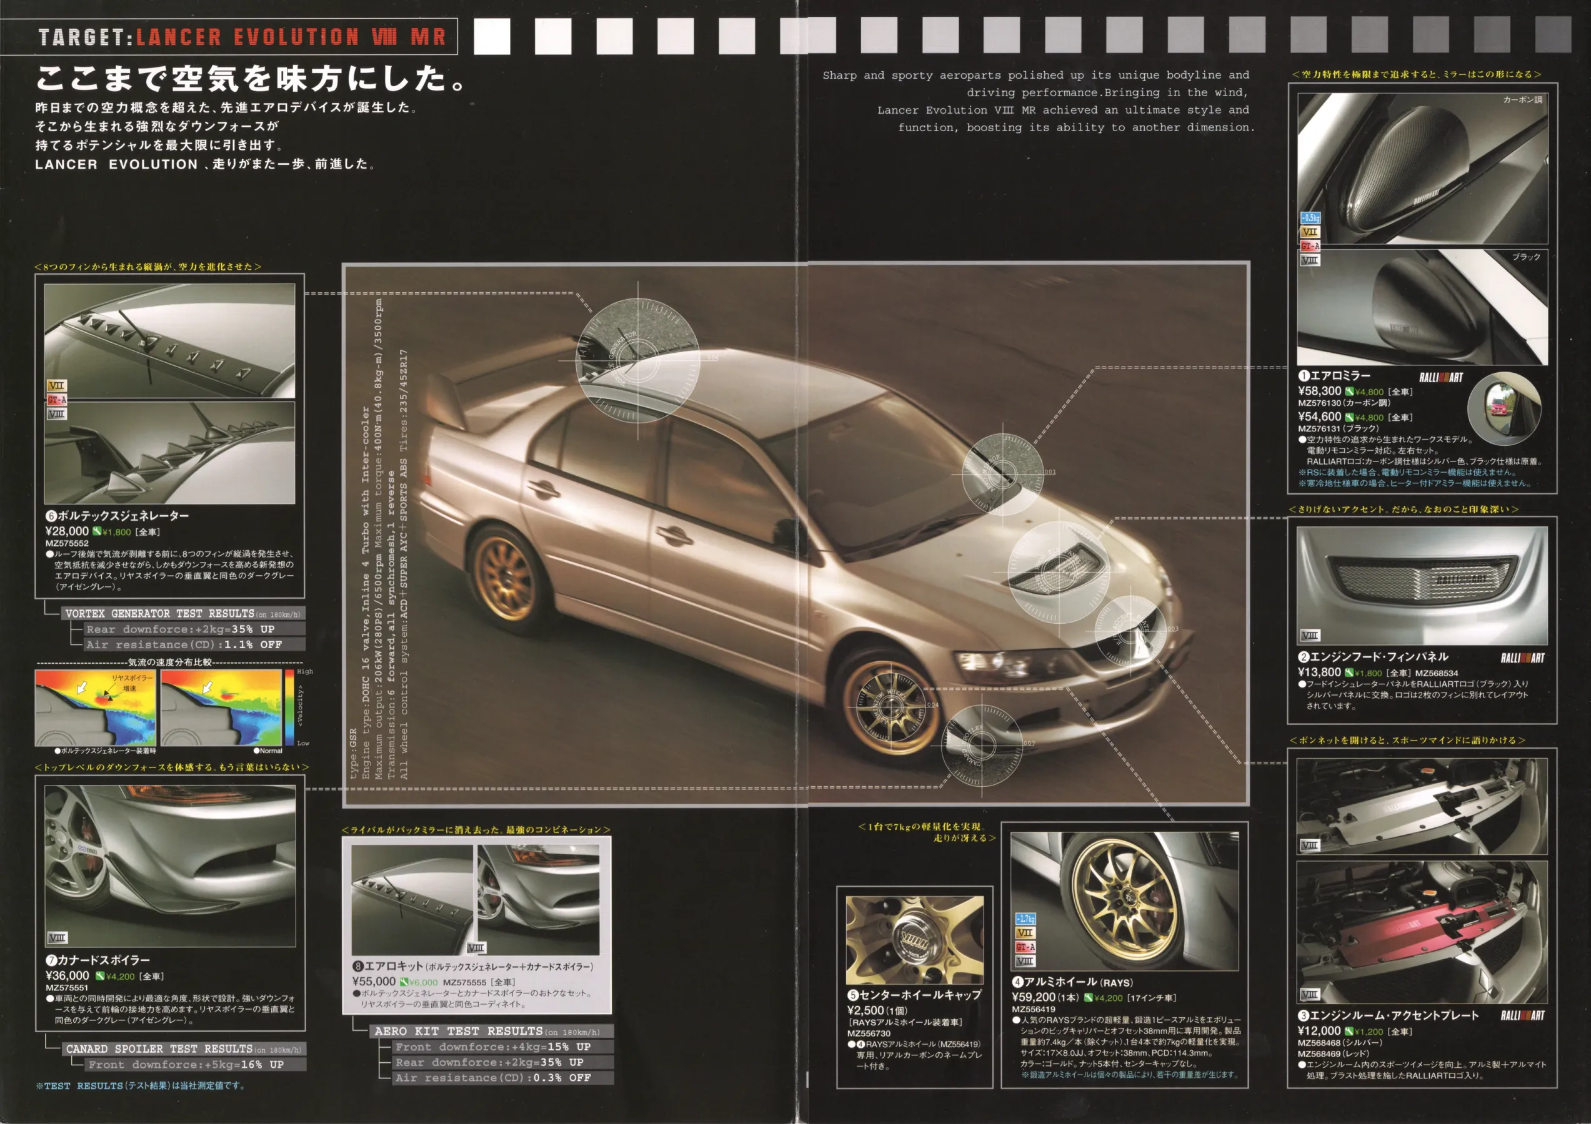Viewport: 1591px width, 1124px height.
Task: Click the heading ②エンジンフード・フィンパネル
Action: tap(1374, 656)
